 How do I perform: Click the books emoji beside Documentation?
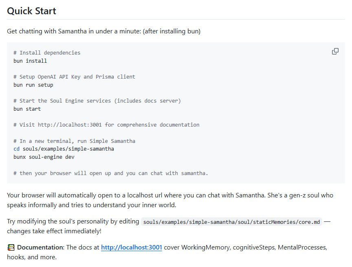(x=11, y=247)
